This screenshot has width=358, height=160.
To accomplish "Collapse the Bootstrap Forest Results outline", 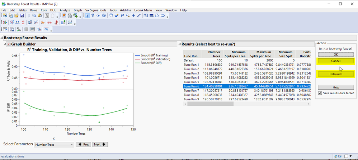I will coord(2,38).
